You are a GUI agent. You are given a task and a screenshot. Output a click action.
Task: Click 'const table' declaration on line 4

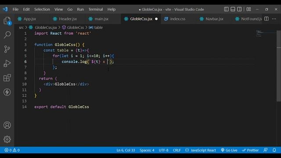[x=56, y=50]
